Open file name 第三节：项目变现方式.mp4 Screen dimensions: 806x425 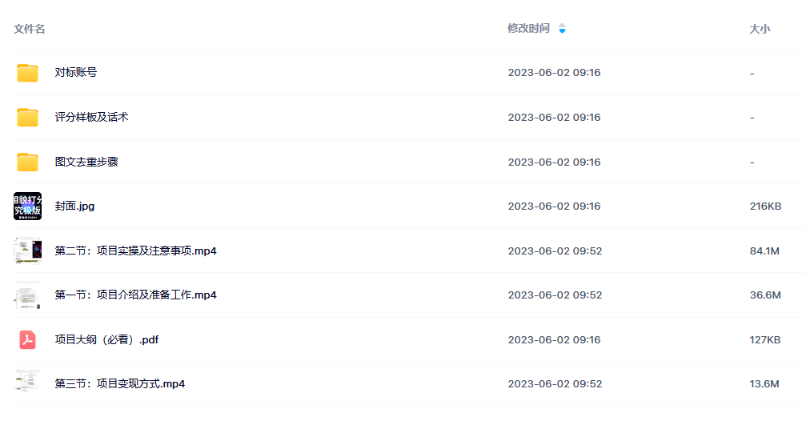(120, 384)
